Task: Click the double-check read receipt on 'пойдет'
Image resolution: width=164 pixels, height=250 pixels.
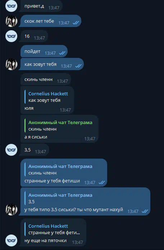Action: pyautogui.click(x=62, y=53)
